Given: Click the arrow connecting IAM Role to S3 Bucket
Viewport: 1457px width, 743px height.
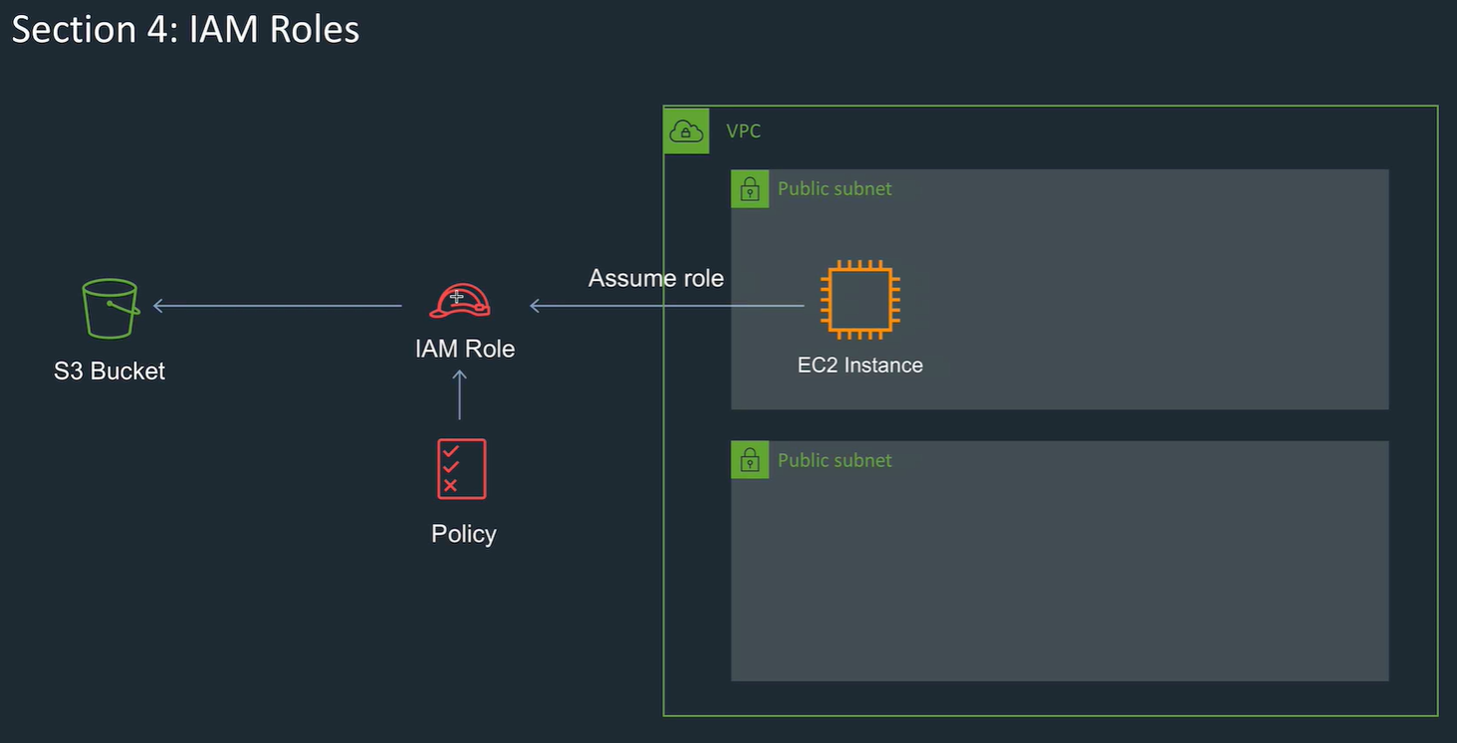Looking at the screenshot, I should point(279,305).
